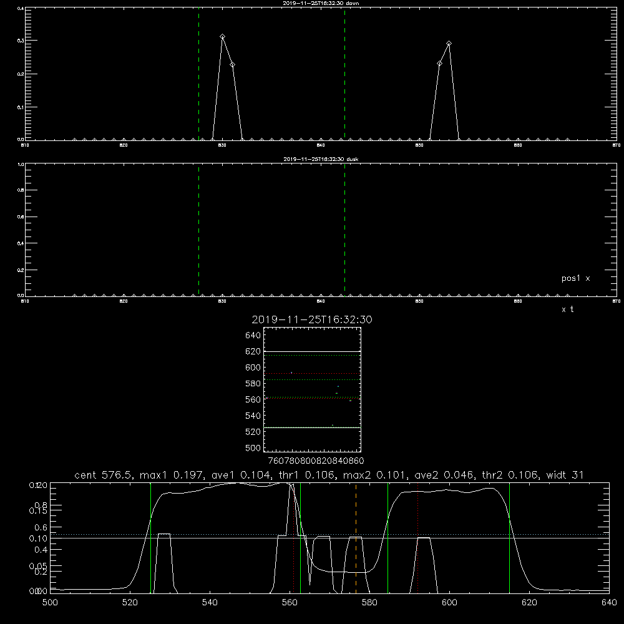Screen dimensions: 624x624
Task: Select the highest diamond marker near 830 in dawn plot
Action: [x=223, y=37]
